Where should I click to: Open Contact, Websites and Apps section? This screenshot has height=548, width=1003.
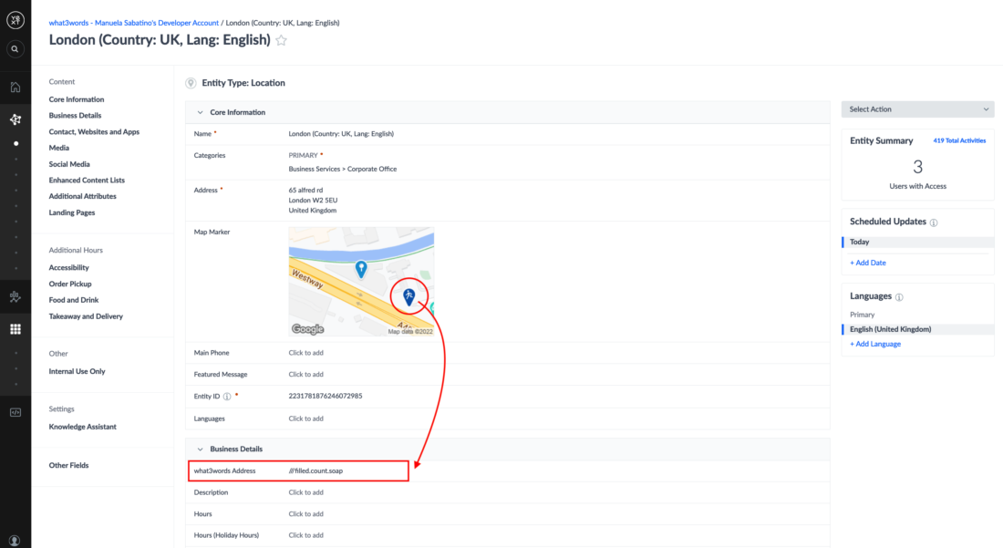point(94,131)
